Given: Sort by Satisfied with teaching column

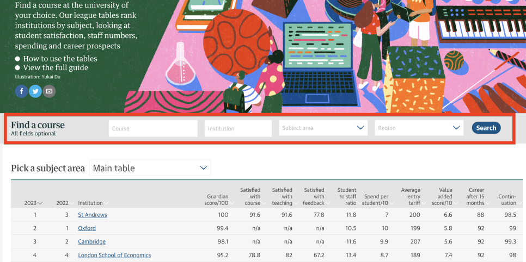Looking at the screenshot, I should 284,197.
